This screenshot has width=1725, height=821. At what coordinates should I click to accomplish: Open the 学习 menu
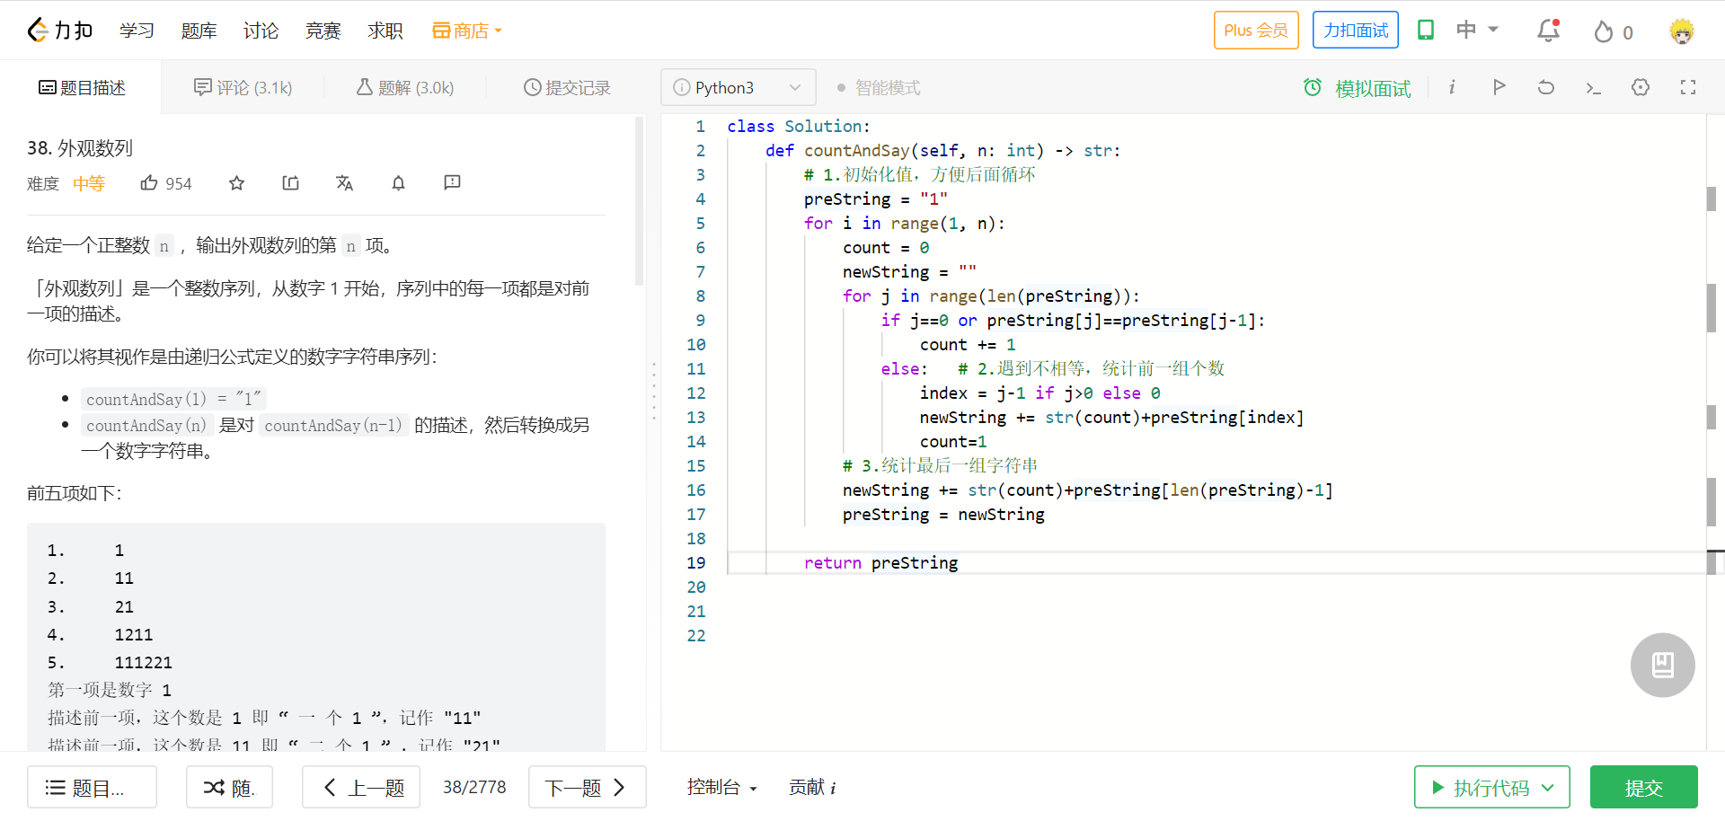coord(137,31)
